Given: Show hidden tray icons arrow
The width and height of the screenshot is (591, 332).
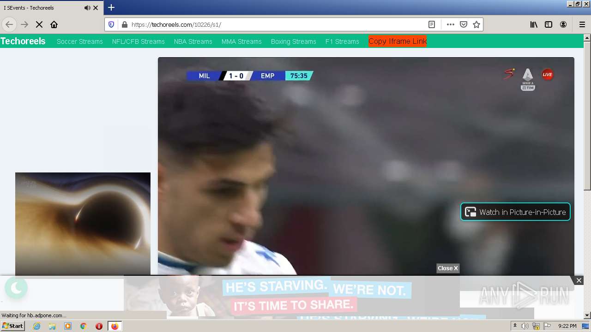Looking at the screenshot, I should point(515,326).
